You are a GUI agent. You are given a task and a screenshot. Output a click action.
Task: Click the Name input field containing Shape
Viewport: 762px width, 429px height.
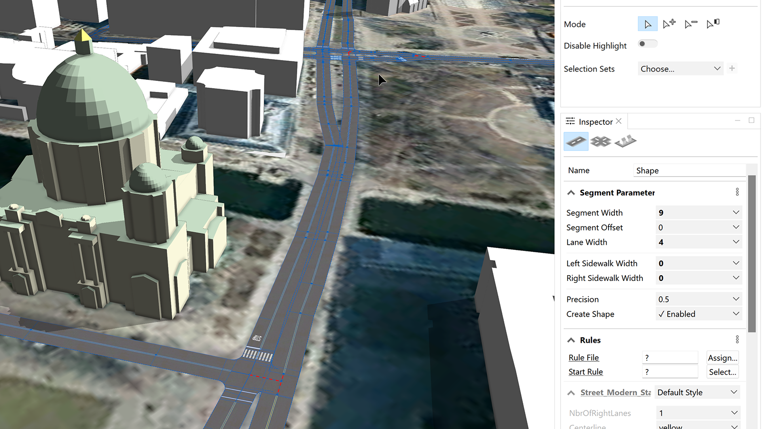689,170
